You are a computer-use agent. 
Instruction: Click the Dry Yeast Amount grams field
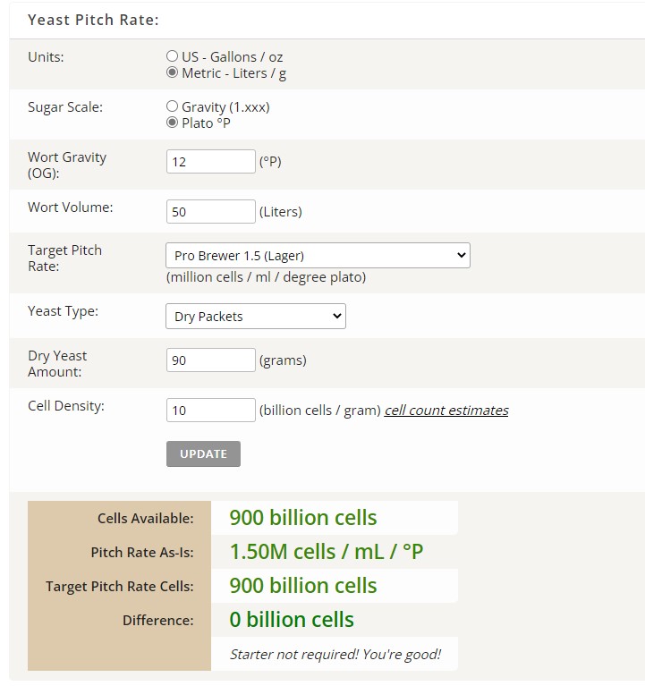[211, 360]
